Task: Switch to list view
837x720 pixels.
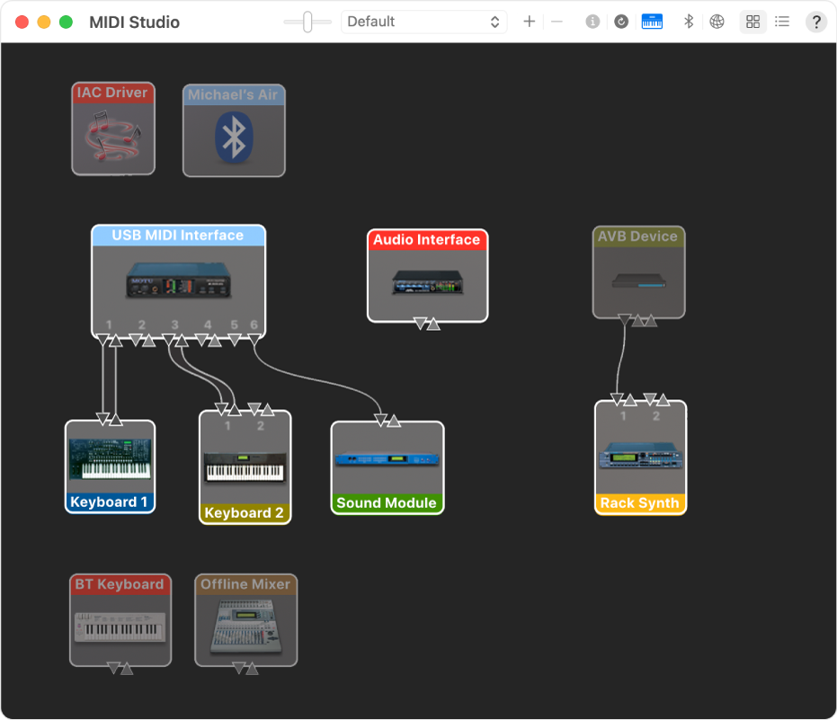Action: point(782,21)
